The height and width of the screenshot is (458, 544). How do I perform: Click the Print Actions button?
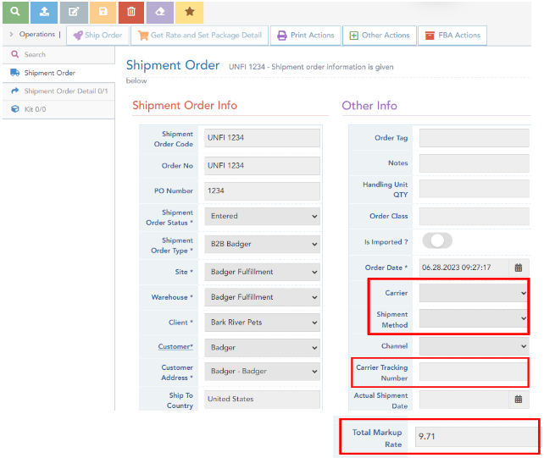304,36
